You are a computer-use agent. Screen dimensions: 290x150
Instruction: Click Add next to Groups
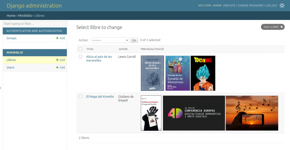[x=61, y=38]
